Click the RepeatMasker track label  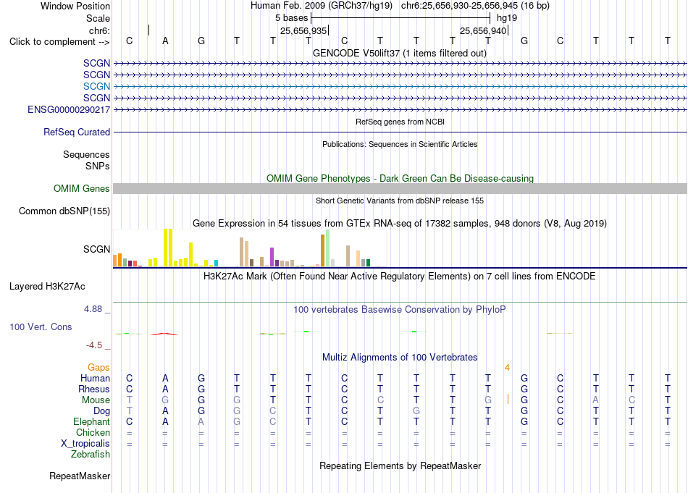pyautogui.click(x=80, y=476)
